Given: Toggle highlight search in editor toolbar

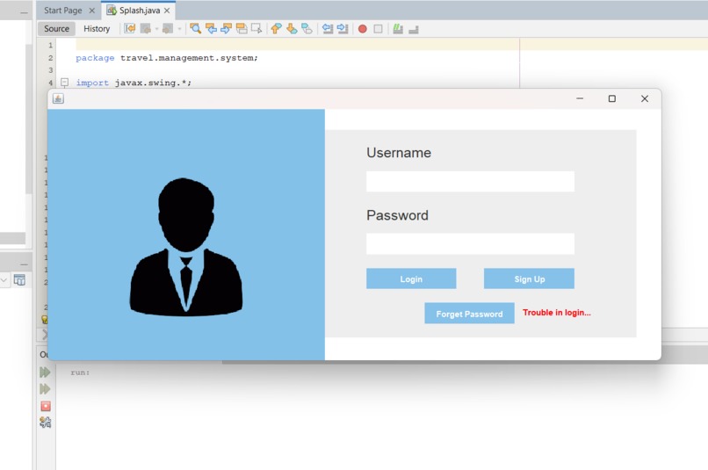Looking at the screenshot, I should point(242,29).
